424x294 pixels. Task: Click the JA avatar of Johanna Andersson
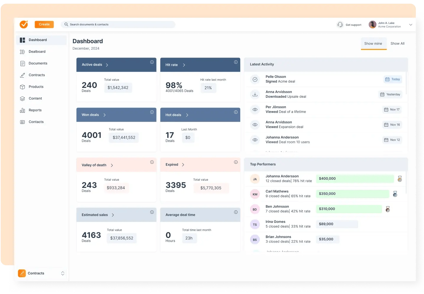[255, 179]
